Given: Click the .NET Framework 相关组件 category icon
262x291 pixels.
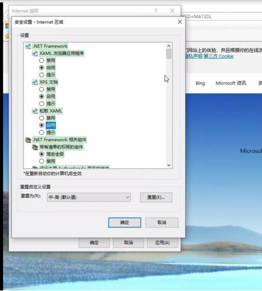Looking at the screenshot, I should point(28,140).
